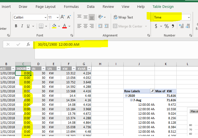This screenshot has height=138, width=198.
Task: Click Wrap Text button
Action: (x=123, y=17)
